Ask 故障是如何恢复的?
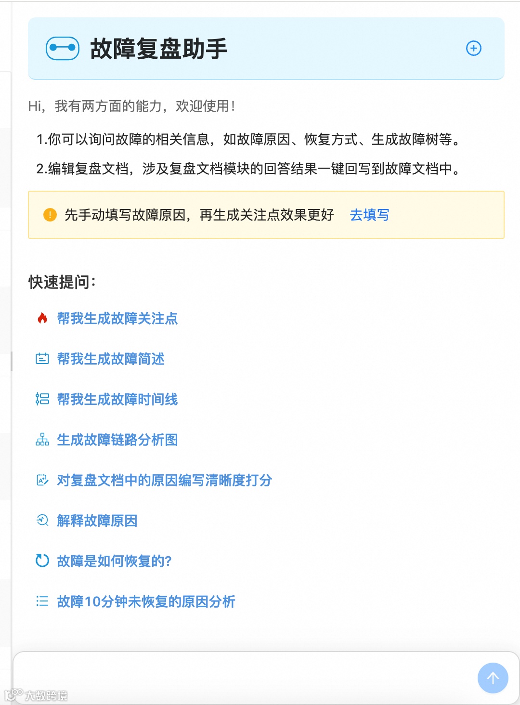Viewport: 520px width, 705px height. tap(114, 561)
